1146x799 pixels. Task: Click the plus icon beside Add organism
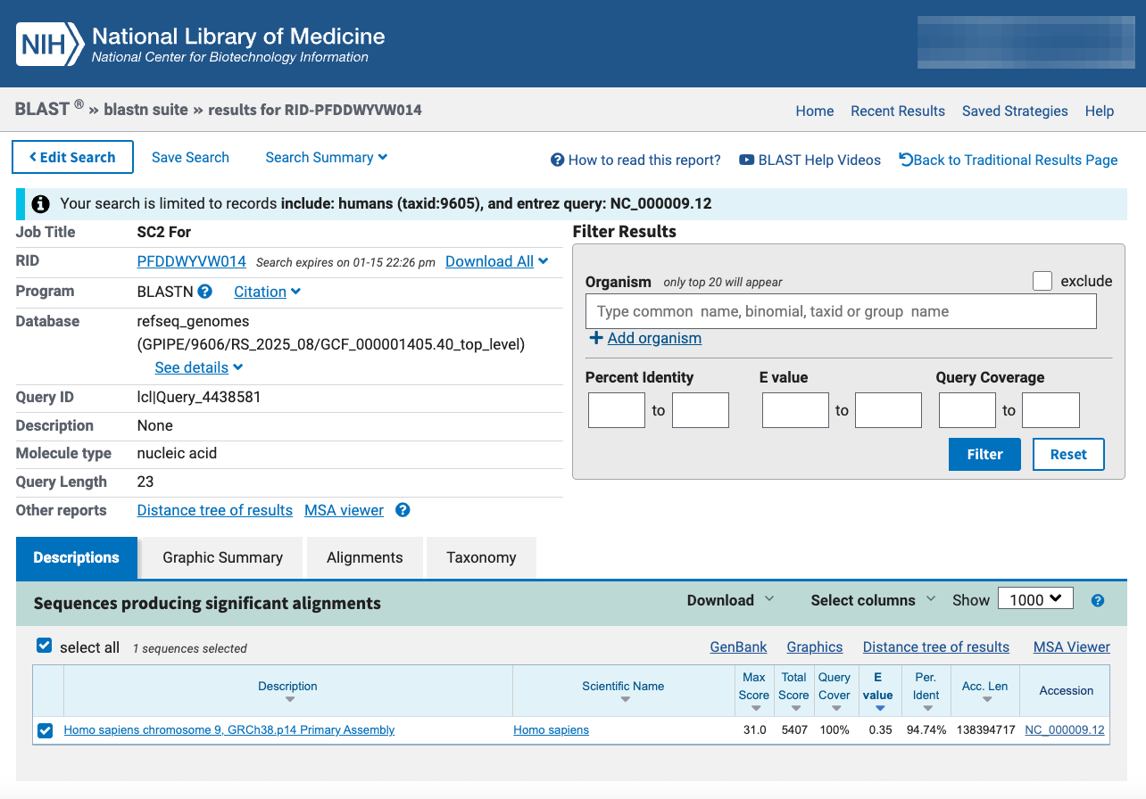tap(595, 338)
